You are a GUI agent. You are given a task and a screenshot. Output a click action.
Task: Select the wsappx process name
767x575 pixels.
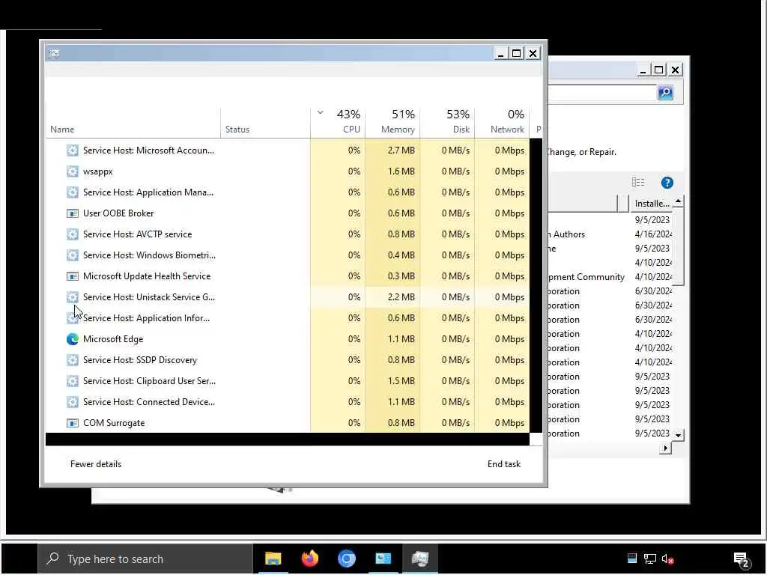click(98, 171)
